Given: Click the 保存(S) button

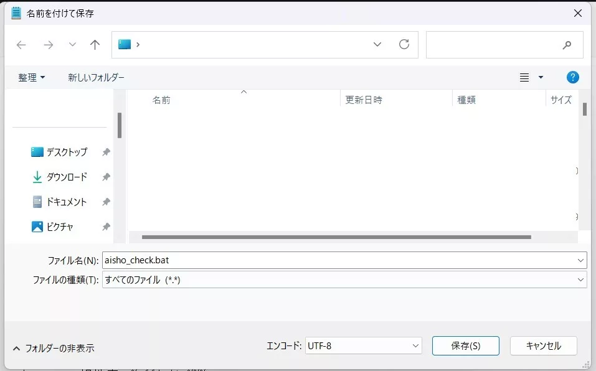Looking at the screenshot, I should coord(465,345).
